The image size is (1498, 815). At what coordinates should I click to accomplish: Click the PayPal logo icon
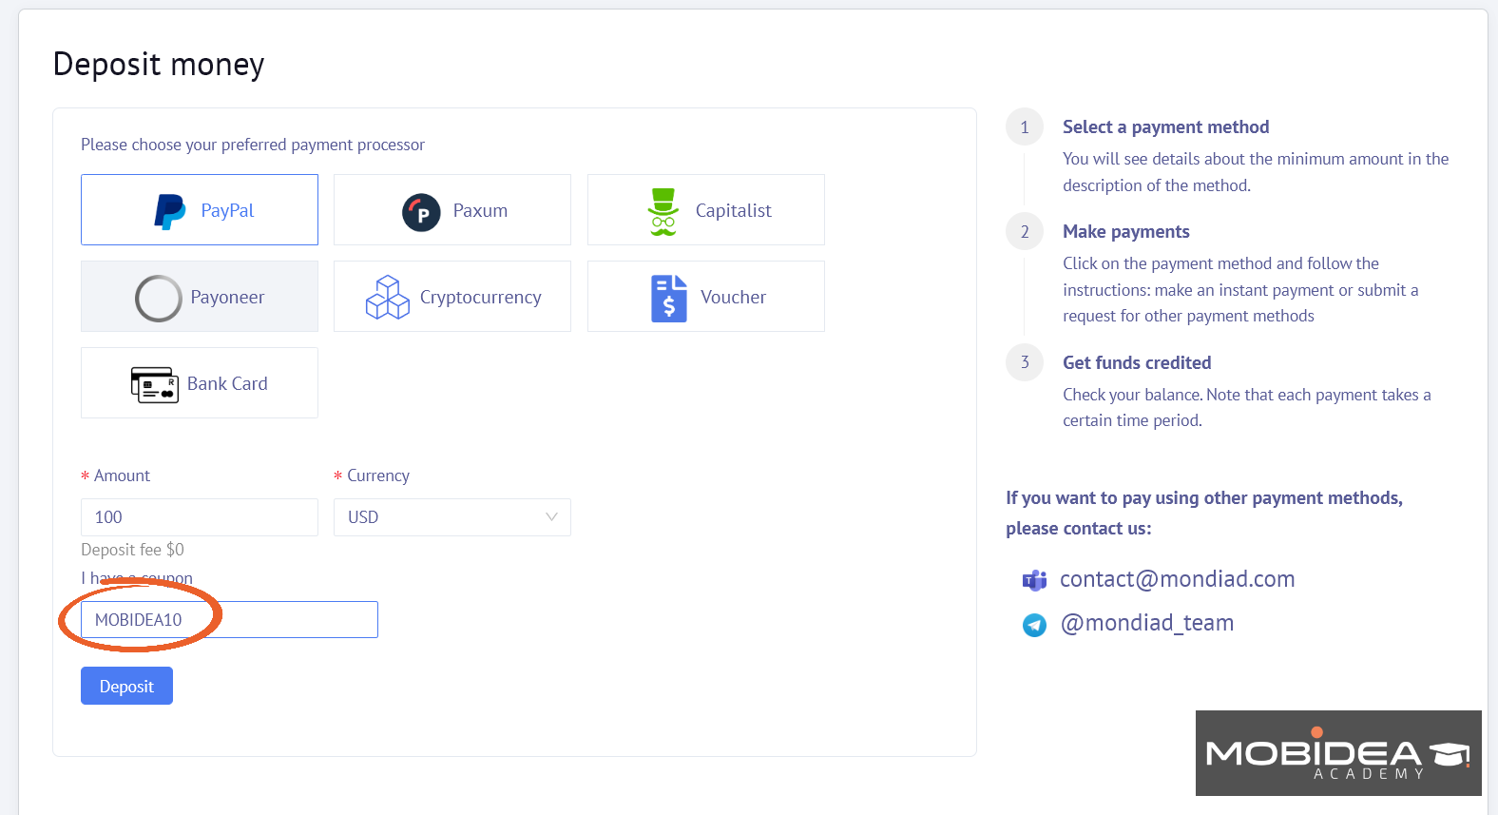[170, 211]
